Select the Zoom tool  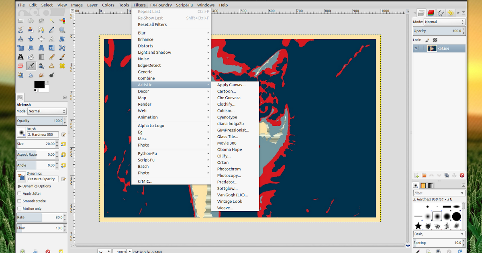[x=62, y=29]
